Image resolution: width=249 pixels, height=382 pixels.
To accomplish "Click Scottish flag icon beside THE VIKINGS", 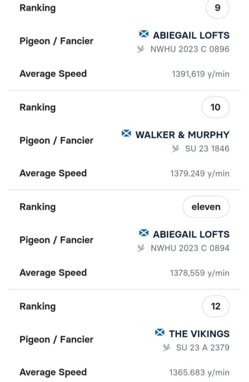I will point(160,333).
